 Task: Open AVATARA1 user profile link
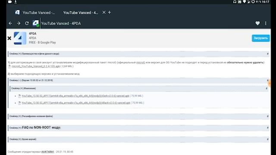click(48, 152)
